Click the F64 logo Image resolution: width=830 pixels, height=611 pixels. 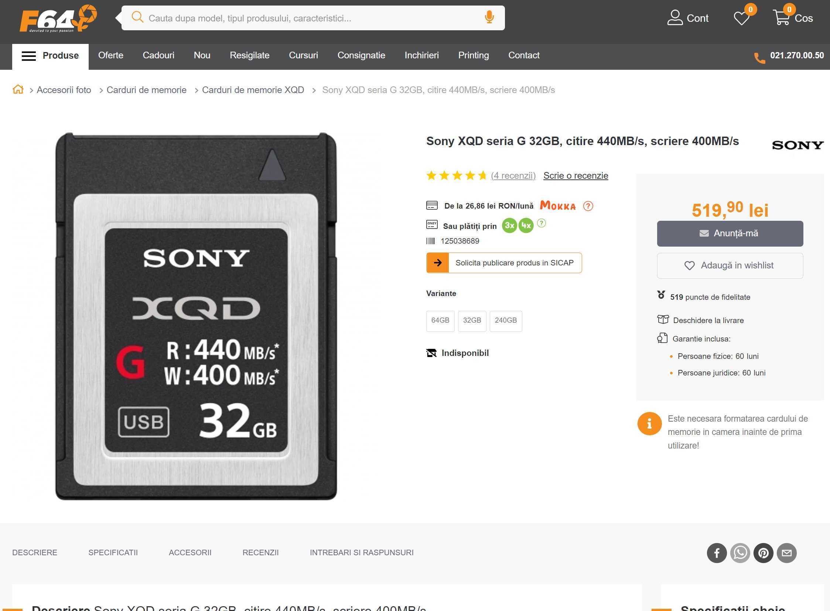[58, 18]
